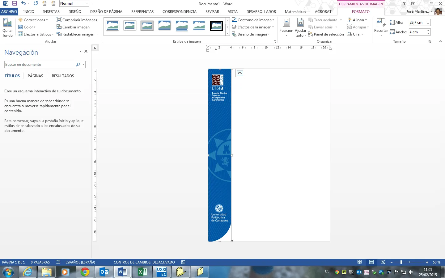
Task: Click the search magnifier icon
Action: pos(78,65)
